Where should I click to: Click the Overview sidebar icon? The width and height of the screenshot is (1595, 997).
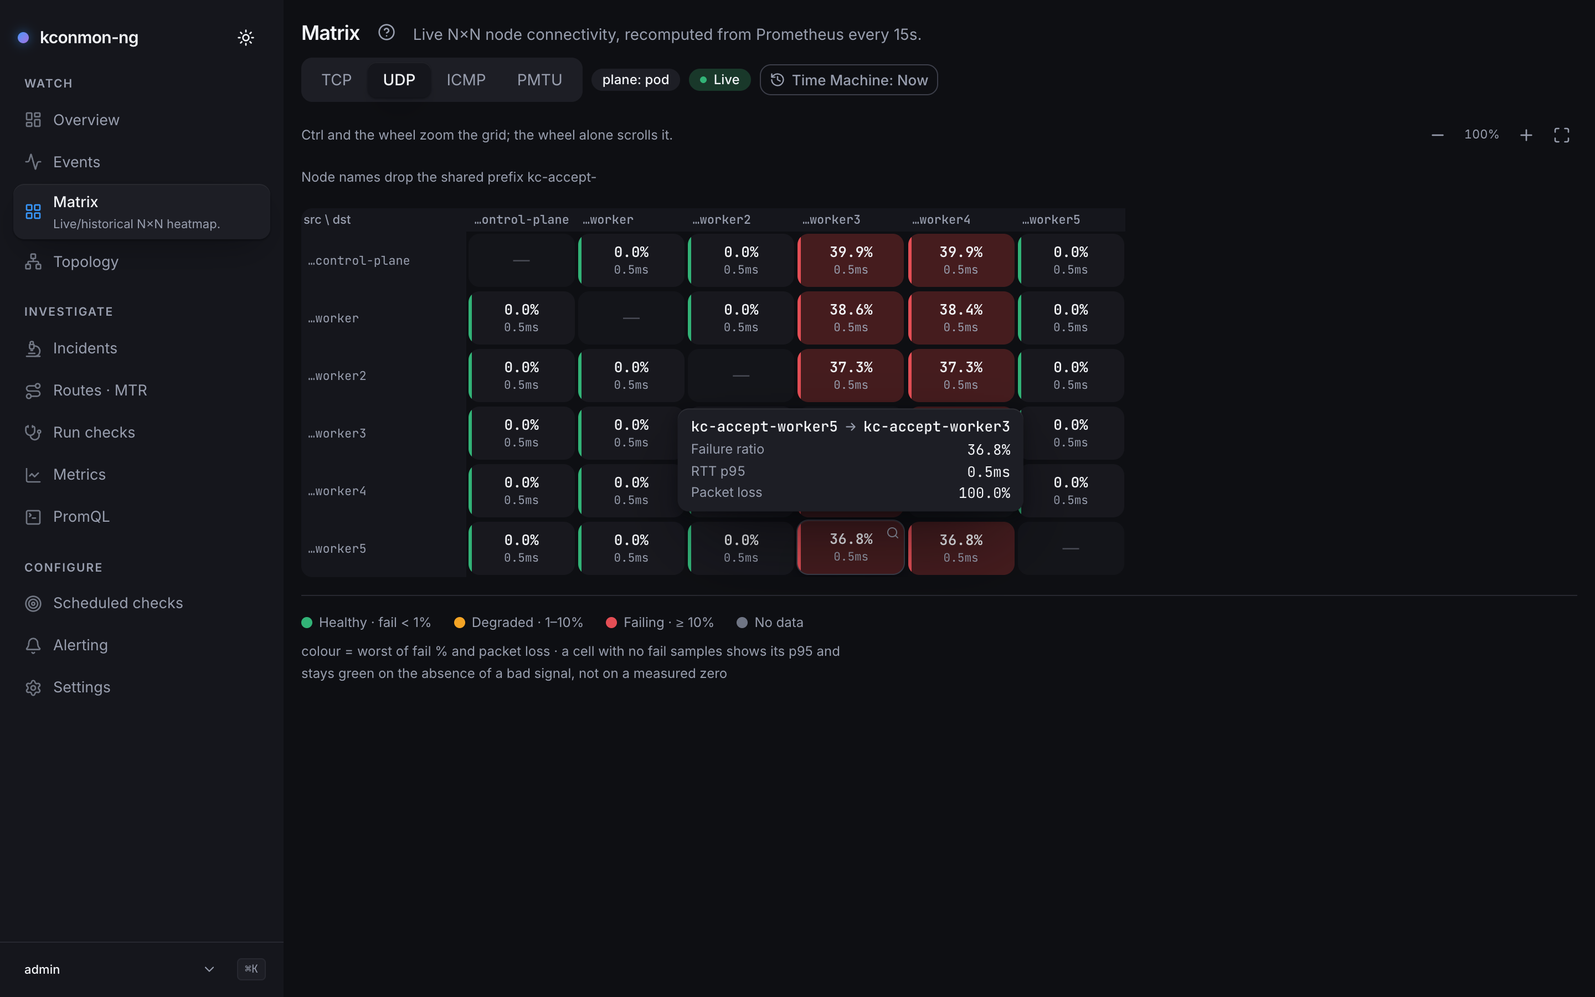coord(33,120)
